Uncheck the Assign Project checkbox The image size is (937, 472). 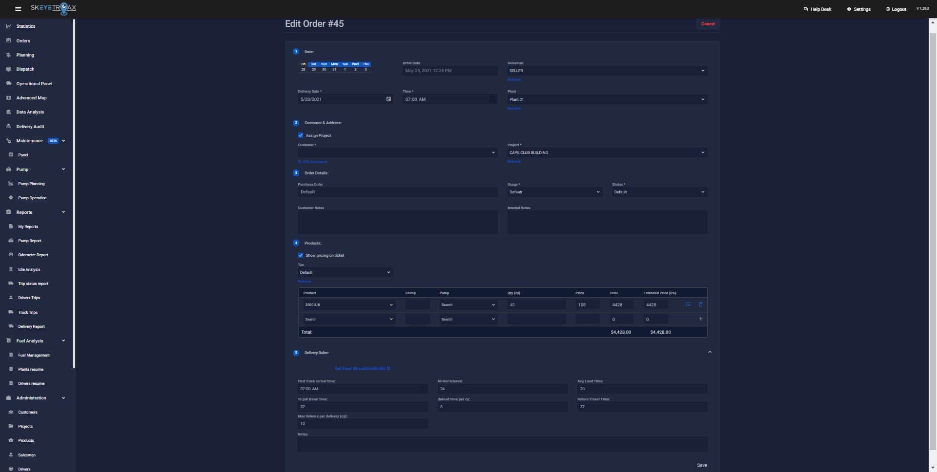tap(301, 135)
